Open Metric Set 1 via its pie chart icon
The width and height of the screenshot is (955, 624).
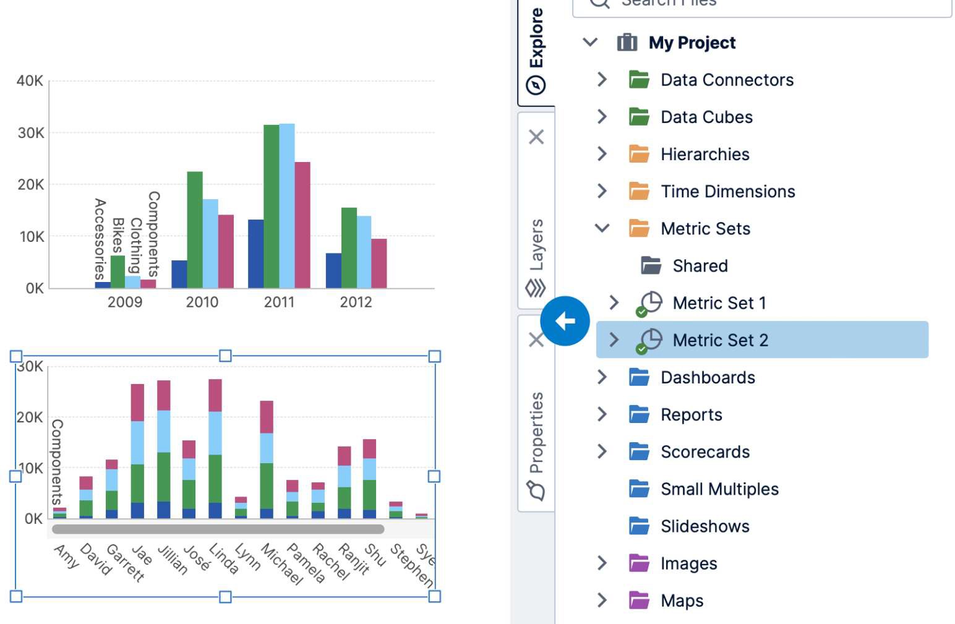tap(653, 302)
